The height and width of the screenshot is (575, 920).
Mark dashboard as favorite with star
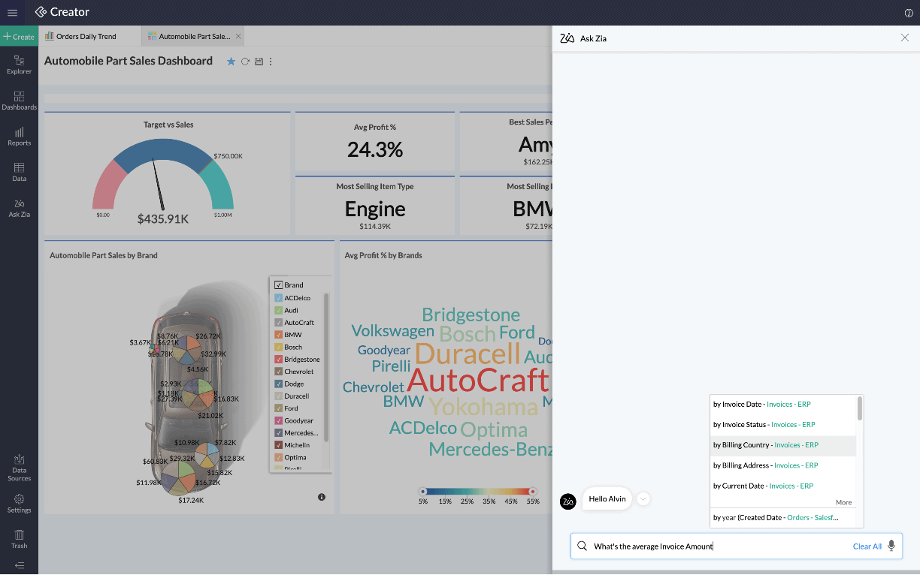tap(231, 62)
